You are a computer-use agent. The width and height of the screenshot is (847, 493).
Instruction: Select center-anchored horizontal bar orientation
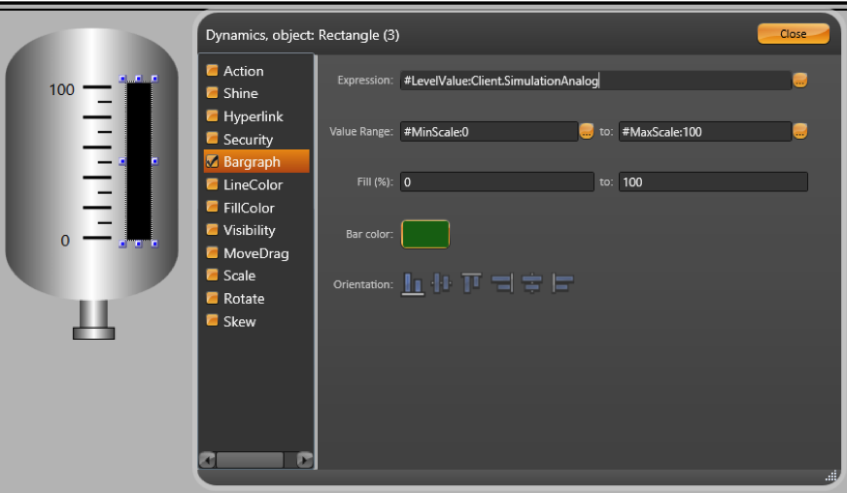click(531, 283)
